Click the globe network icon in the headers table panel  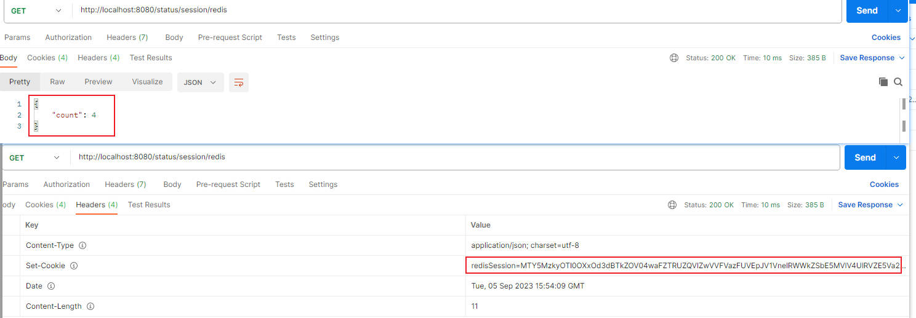coord(672,205)
